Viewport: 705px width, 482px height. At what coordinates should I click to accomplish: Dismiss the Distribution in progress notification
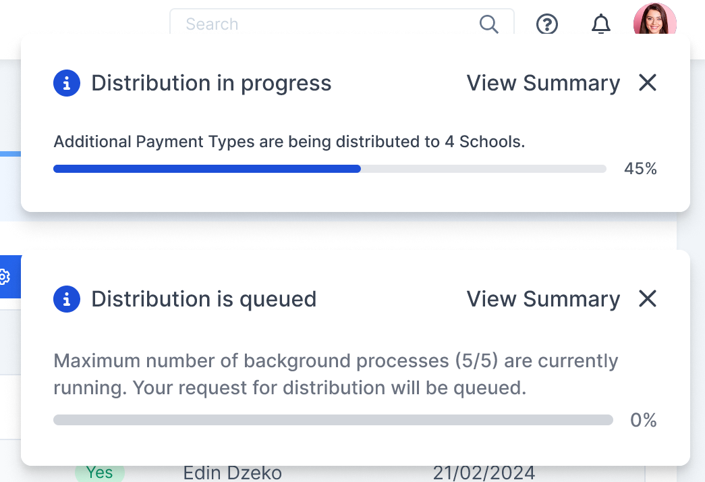point(648,83)
